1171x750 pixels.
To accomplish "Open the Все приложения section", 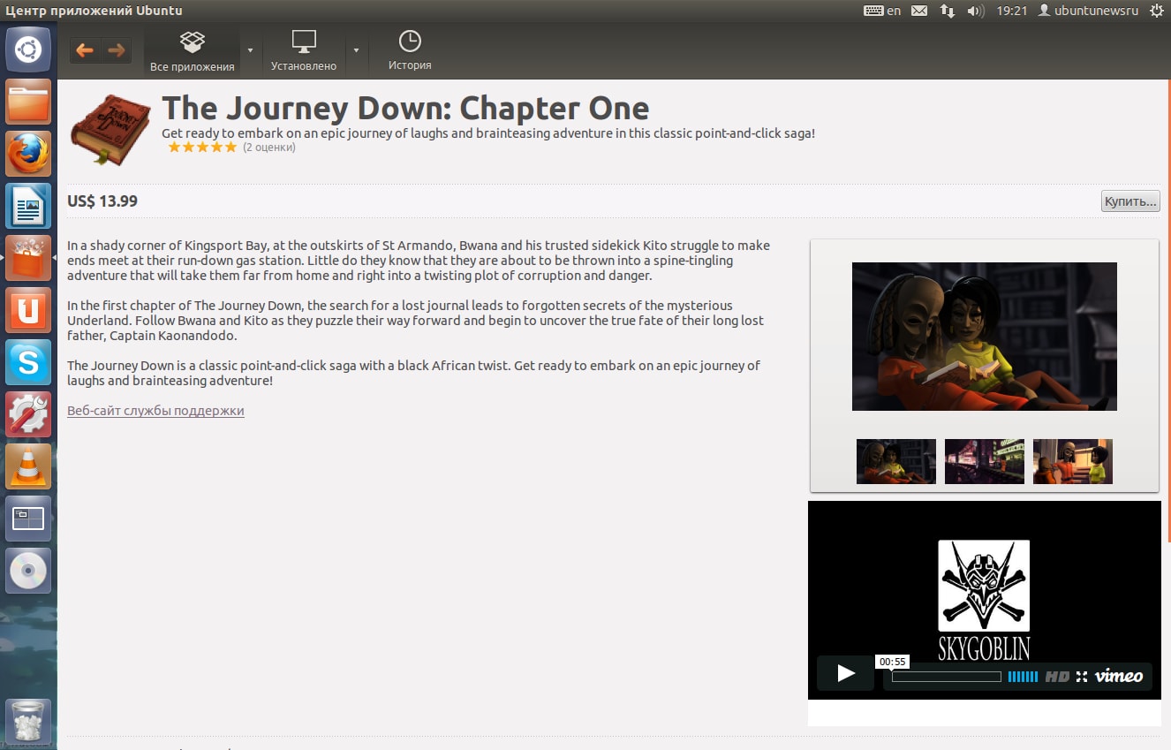I will coord(193,52).
